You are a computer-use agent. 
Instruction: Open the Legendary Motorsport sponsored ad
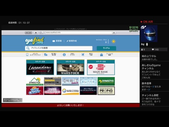(x=40, y=67)
